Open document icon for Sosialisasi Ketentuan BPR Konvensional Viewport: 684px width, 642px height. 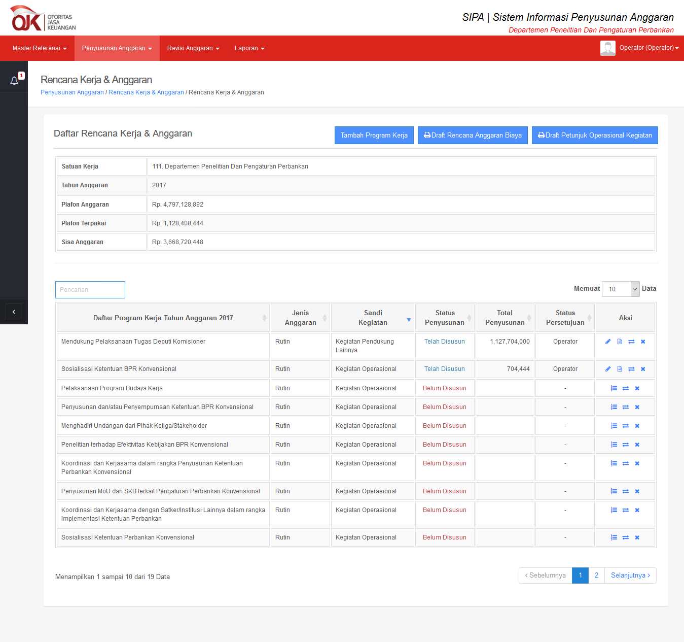point(620,369)
